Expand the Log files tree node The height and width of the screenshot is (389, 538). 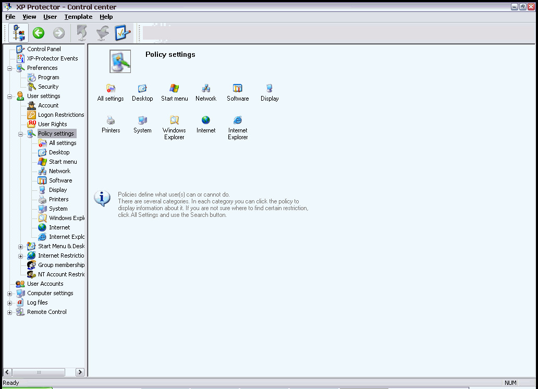(x=9, y=303)
